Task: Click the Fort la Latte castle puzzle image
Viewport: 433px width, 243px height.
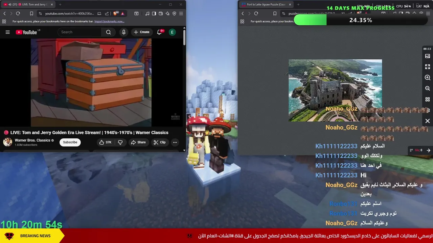Action: (335, 90)
